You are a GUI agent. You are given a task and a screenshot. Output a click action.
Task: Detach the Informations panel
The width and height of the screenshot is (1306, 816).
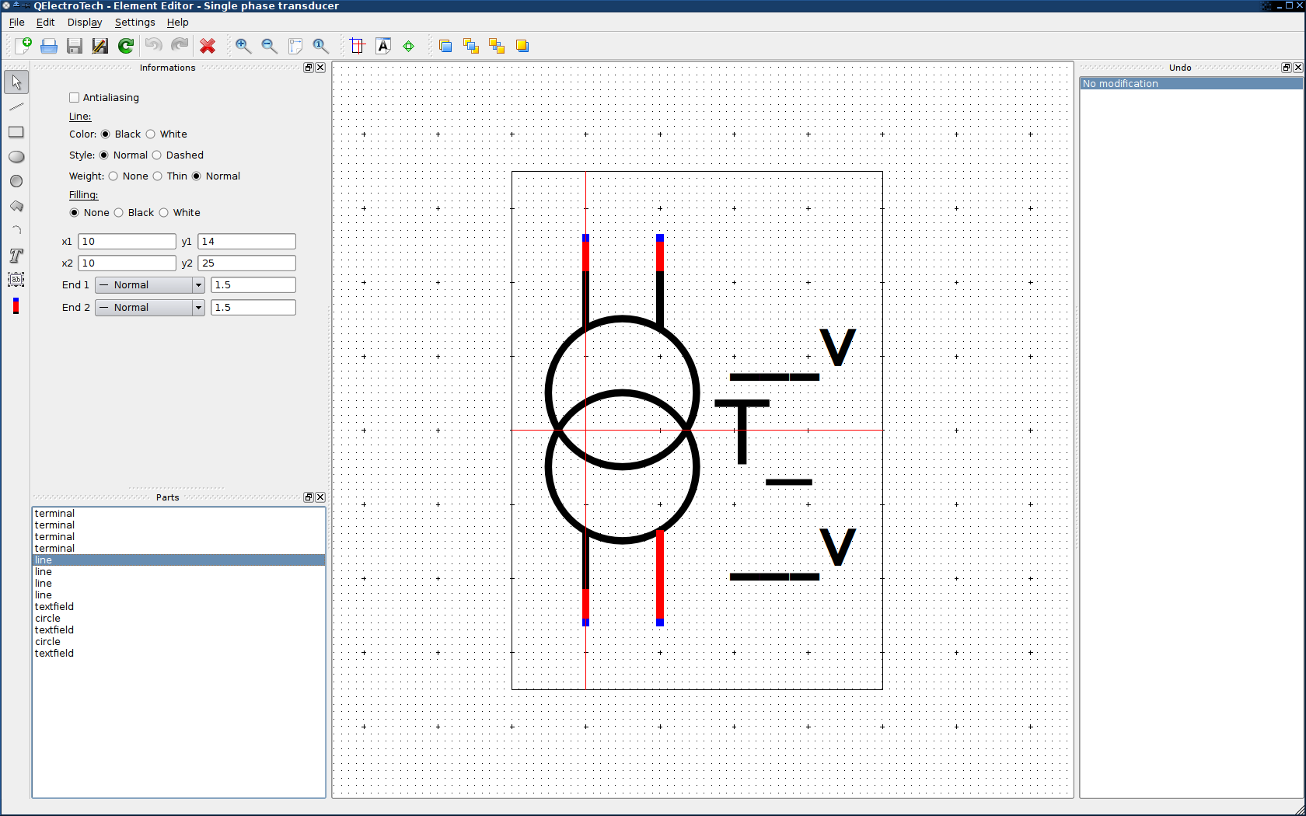(x=308, y=68)
